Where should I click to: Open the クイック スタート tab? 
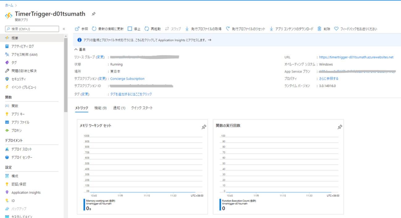click(x=142, y=108)
